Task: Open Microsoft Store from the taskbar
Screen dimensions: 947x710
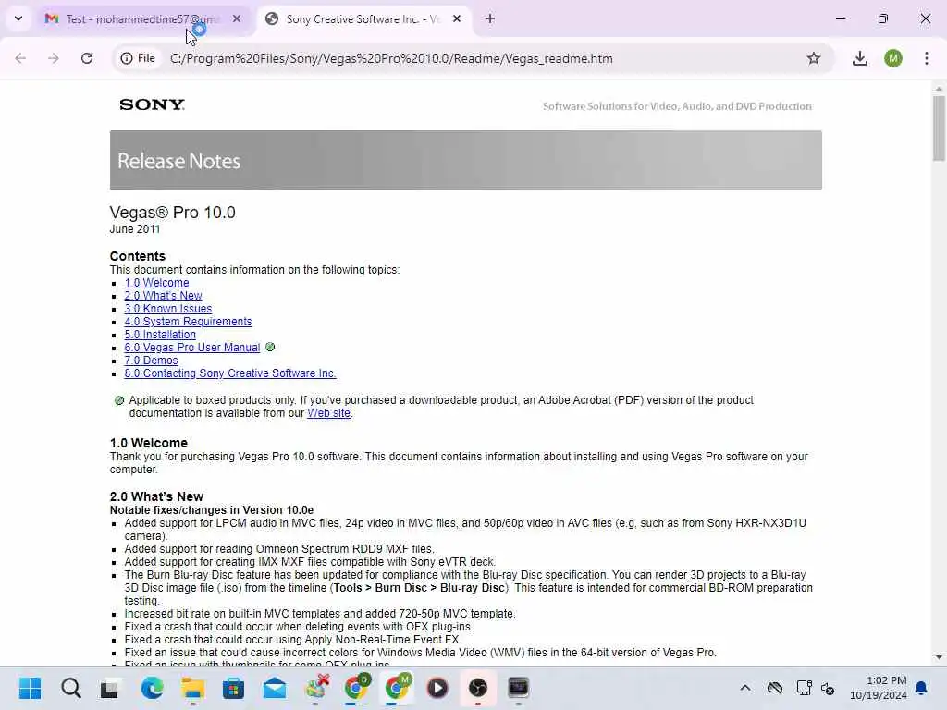Action: [x=233, y=688]
